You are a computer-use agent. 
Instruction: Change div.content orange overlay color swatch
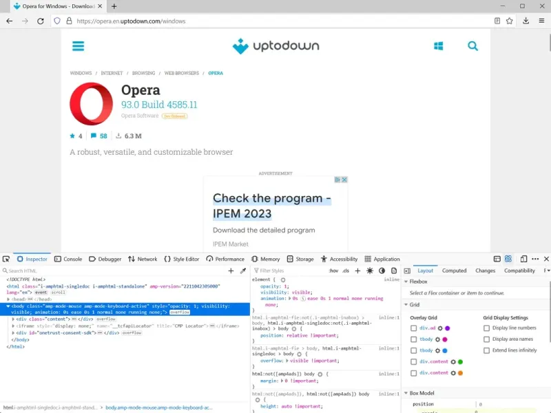tap(460, 373)
